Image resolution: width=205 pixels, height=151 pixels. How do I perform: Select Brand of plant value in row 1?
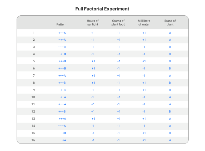click(170, 33)
